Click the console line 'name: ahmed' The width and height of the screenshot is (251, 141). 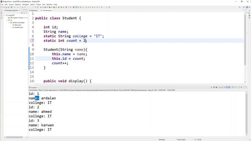click(40, 112)
